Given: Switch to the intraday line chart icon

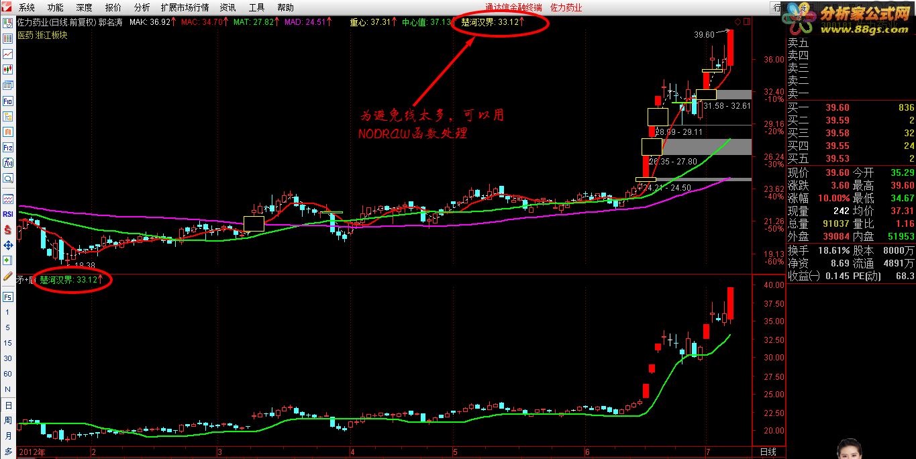Looking at the screenshot, I should click(x=8, y=54).
